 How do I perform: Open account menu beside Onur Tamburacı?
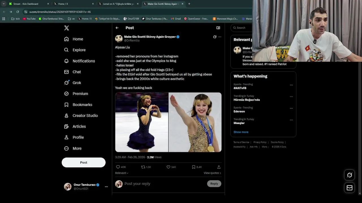(106, 187)
